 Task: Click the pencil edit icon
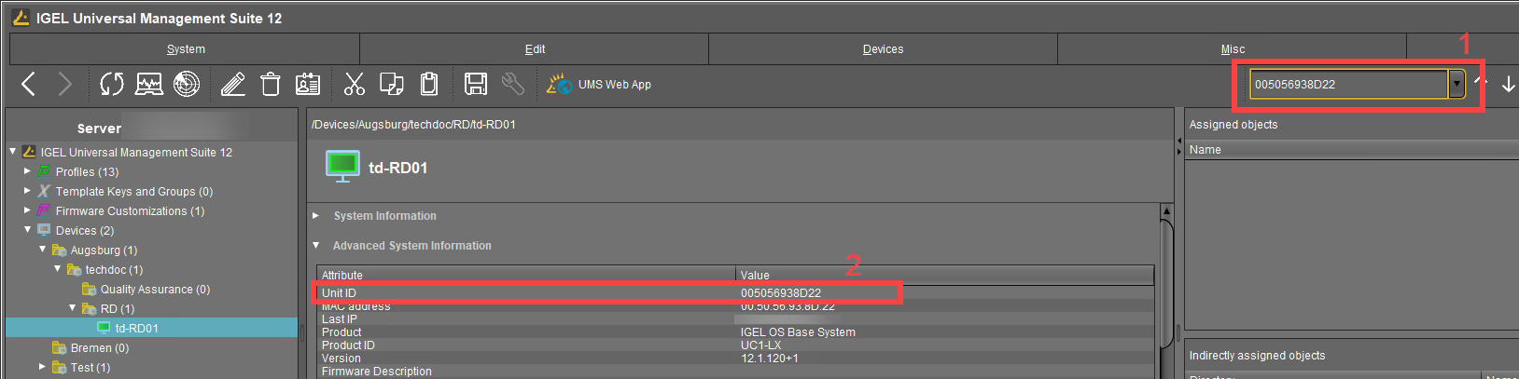coord(233,85)
